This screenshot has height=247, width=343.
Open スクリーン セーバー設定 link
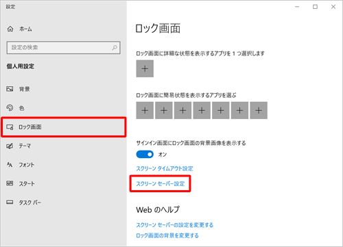161,183
